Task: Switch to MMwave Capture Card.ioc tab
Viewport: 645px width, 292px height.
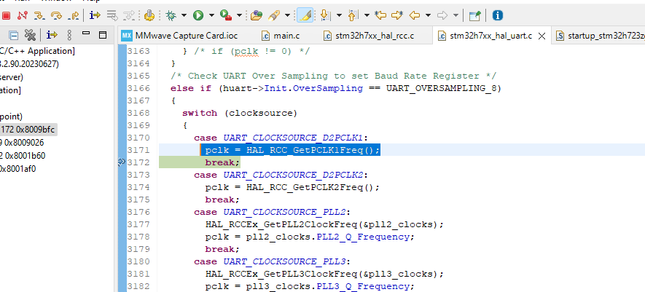Action: pos(180,36)
